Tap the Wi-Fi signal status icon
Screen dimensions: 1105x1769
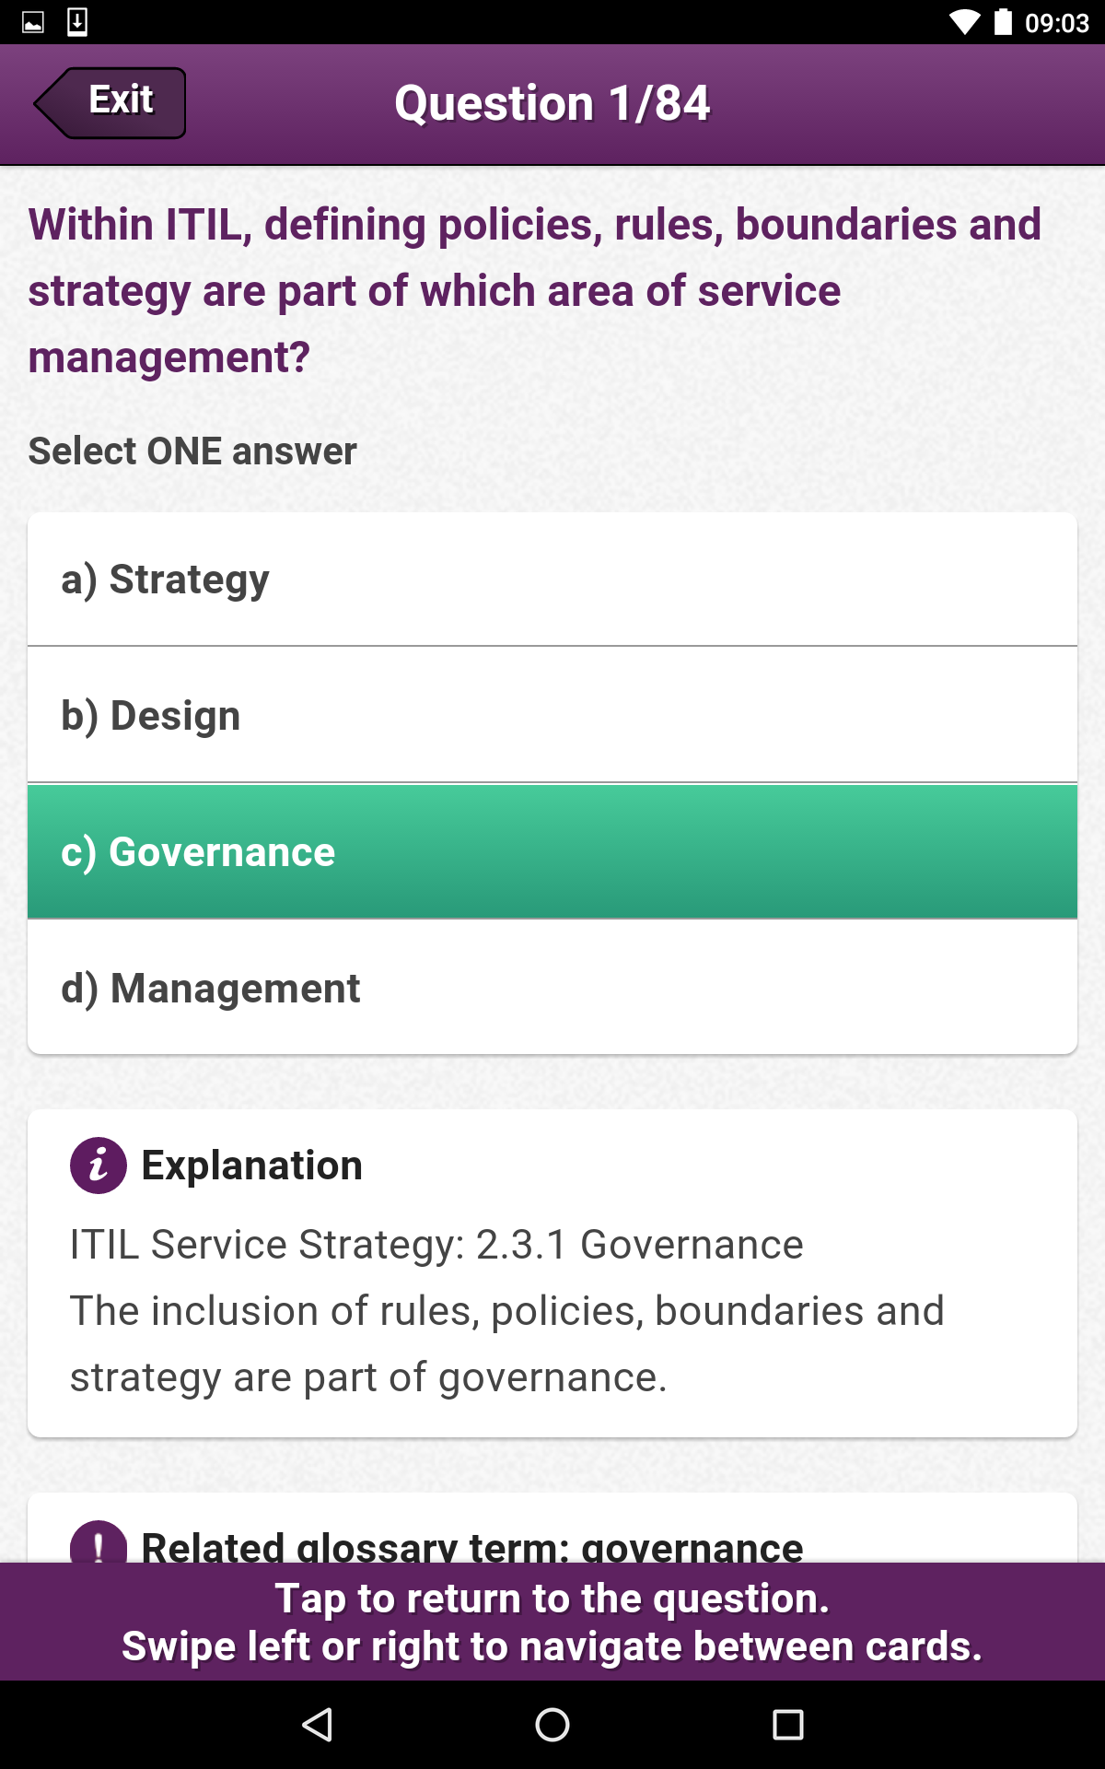[x=964, y=22]
